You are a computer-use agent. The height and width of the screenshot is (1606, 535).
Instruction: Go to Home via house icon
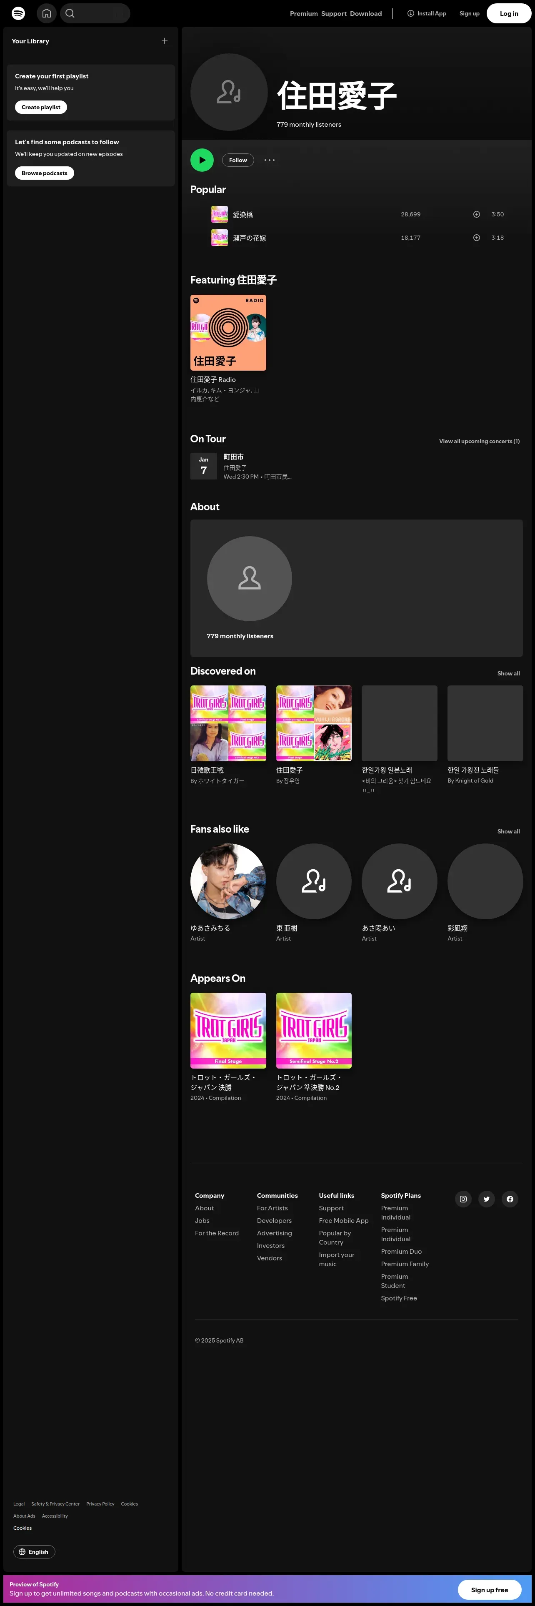click(x=47, y=13)
